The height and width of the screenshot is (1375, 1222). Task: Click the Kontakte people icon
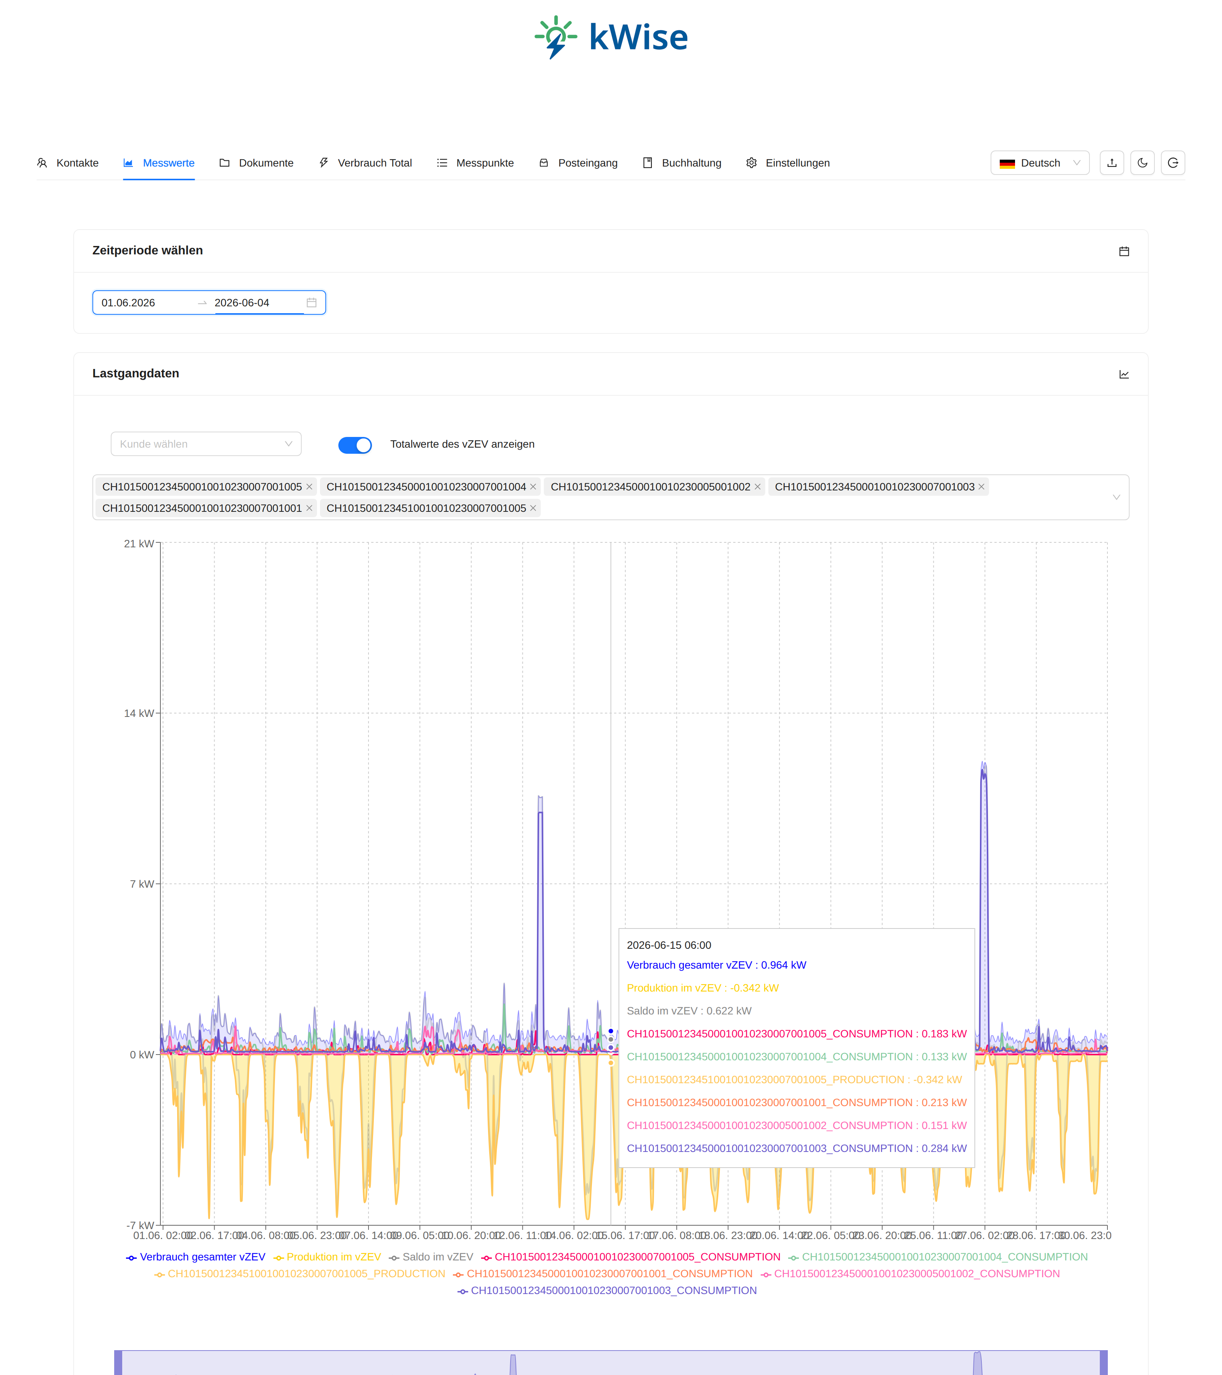pyautogui.click(x=42, y=163)
